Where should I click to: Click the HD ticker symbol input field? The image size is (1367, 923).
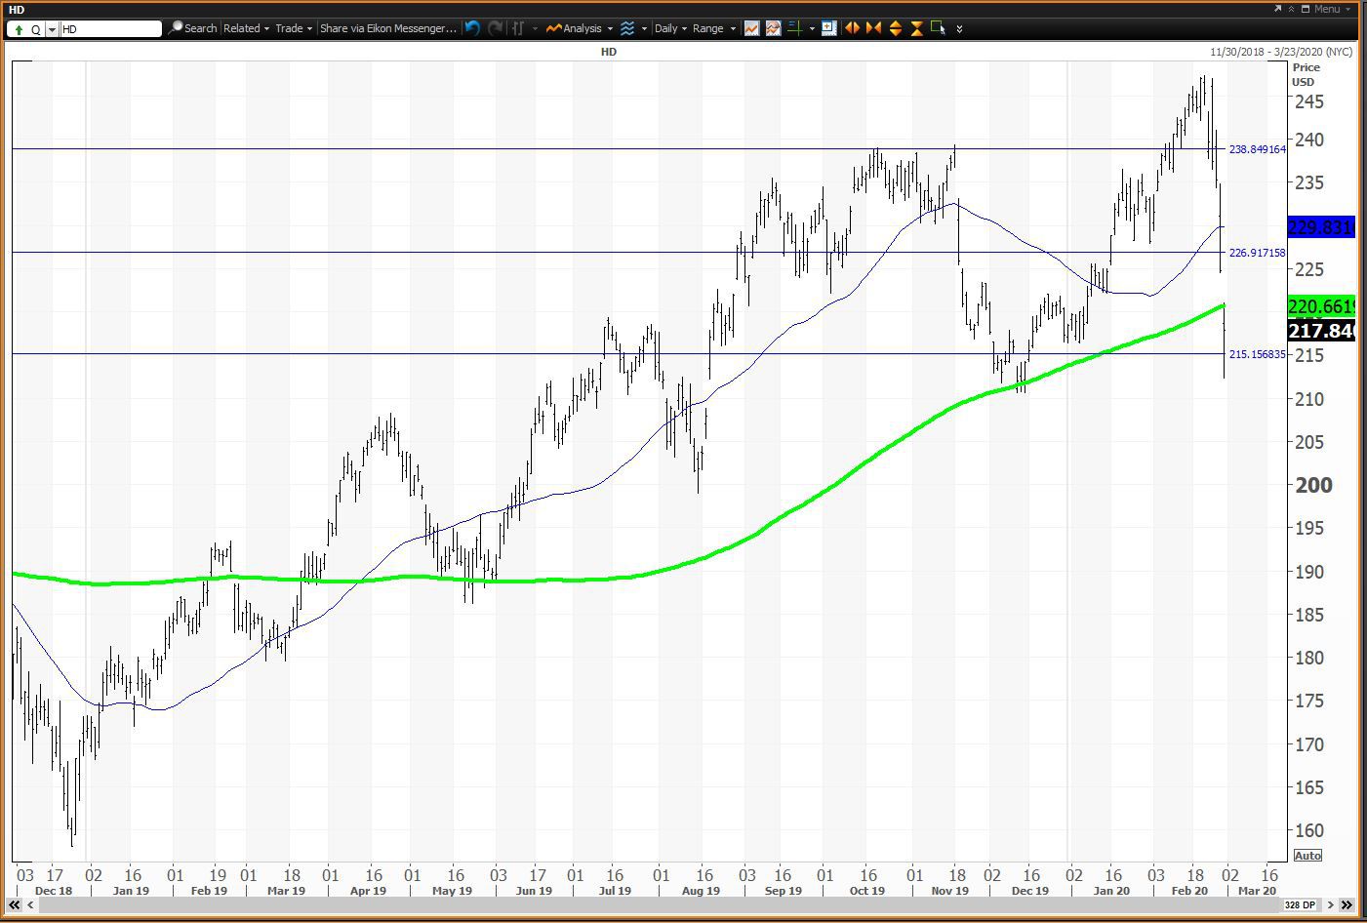coord(109,29)
